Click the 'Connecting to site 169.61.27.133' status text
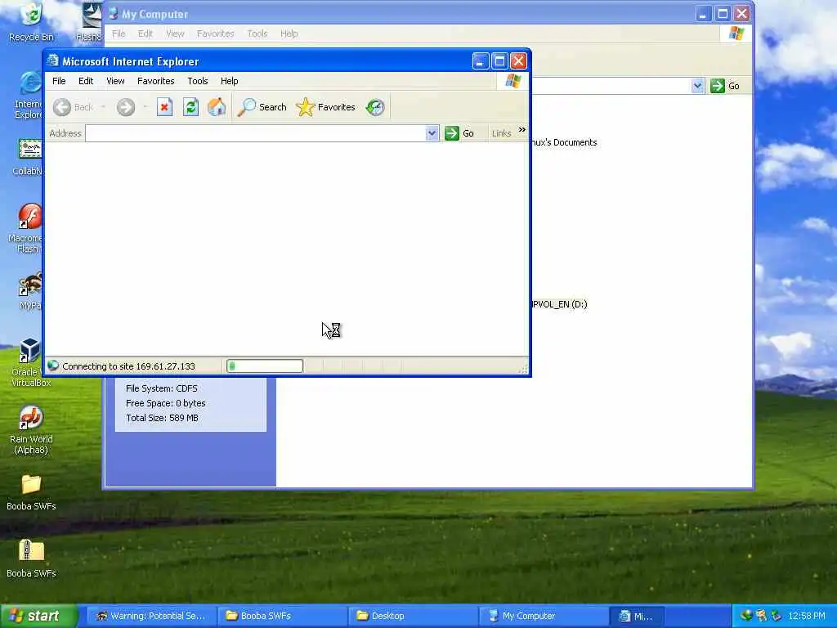Viewport: 837px width, 628px height. 128,366
